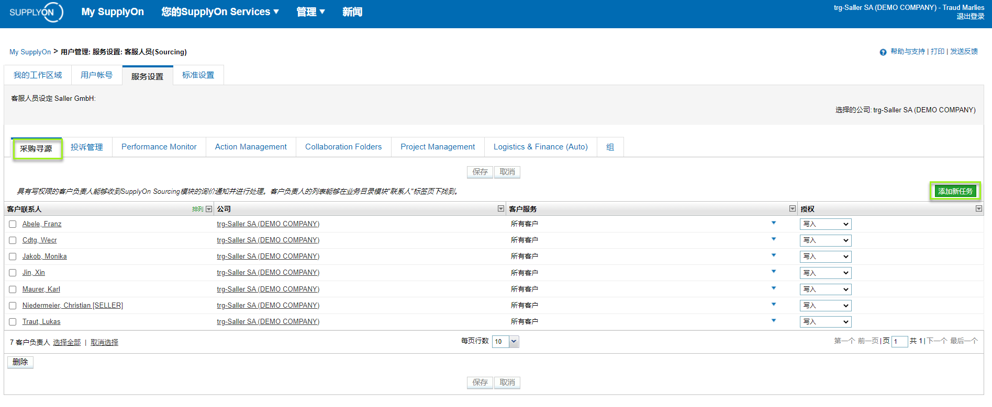Tick the checkbox for Traut, Lukas
Image resolution: width=992 pixels, height=407 pixels.
point(13,322)
